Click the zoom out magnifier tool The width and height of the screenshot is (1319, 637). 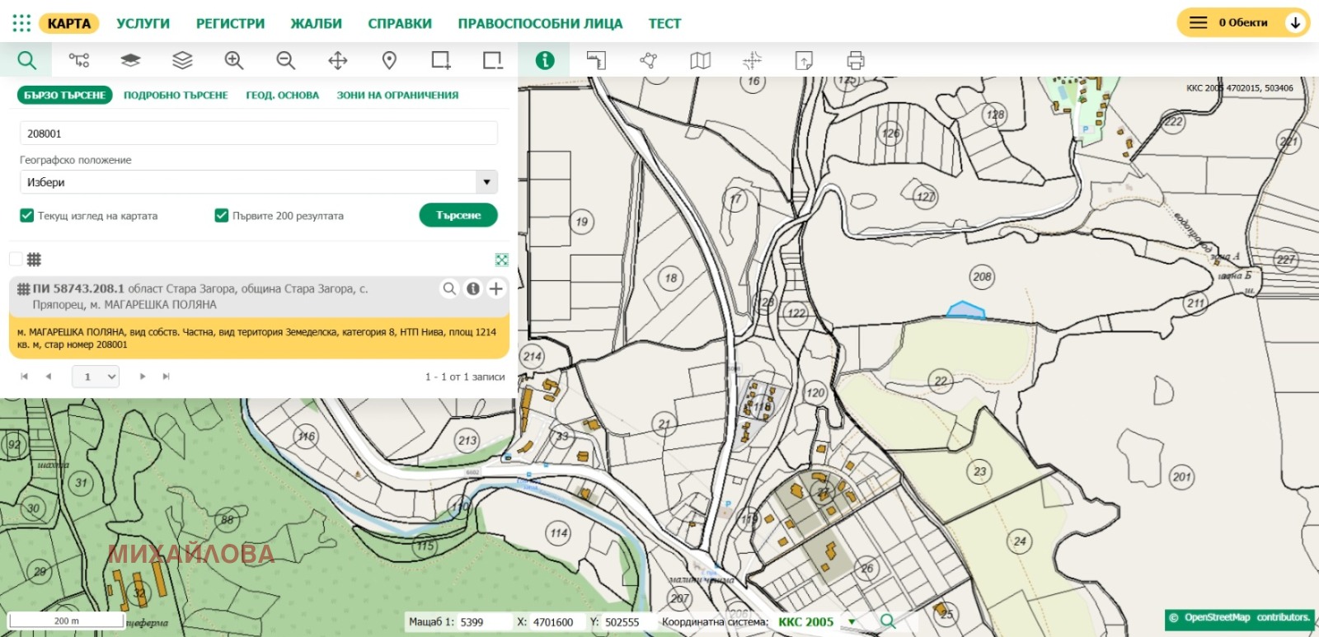coord(285,60)
